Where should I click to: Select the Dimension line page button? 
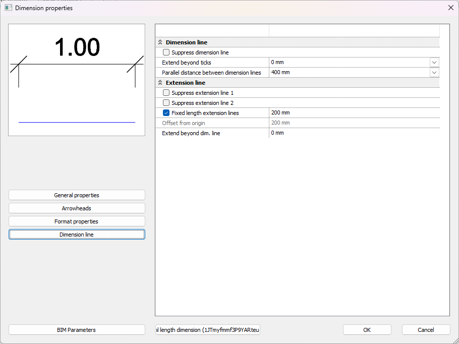point(77,235)
